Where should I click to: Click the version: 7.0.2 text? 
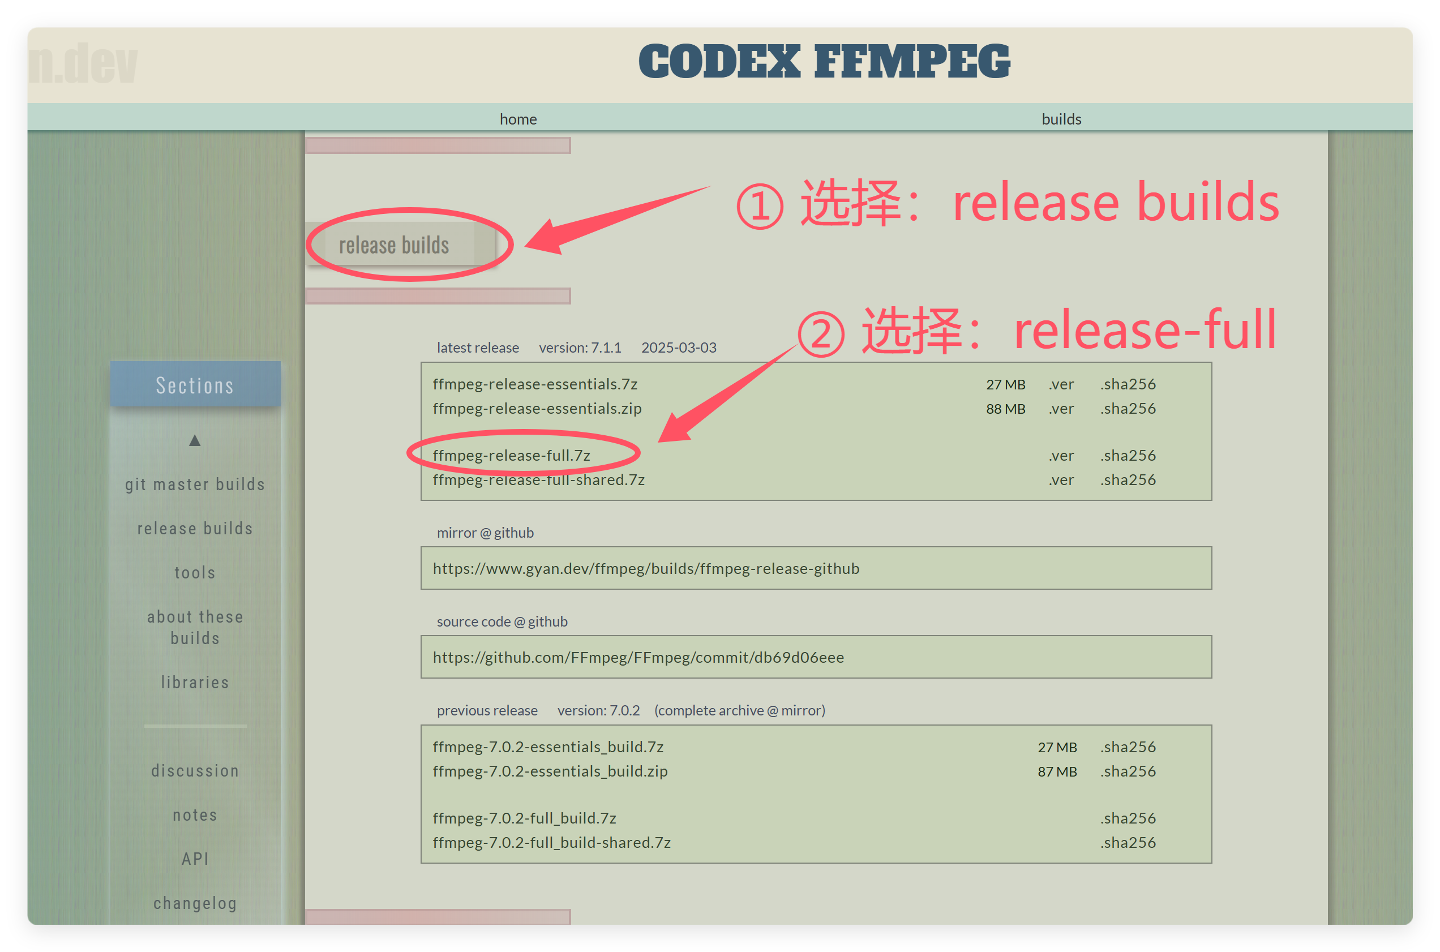point(598,710)
